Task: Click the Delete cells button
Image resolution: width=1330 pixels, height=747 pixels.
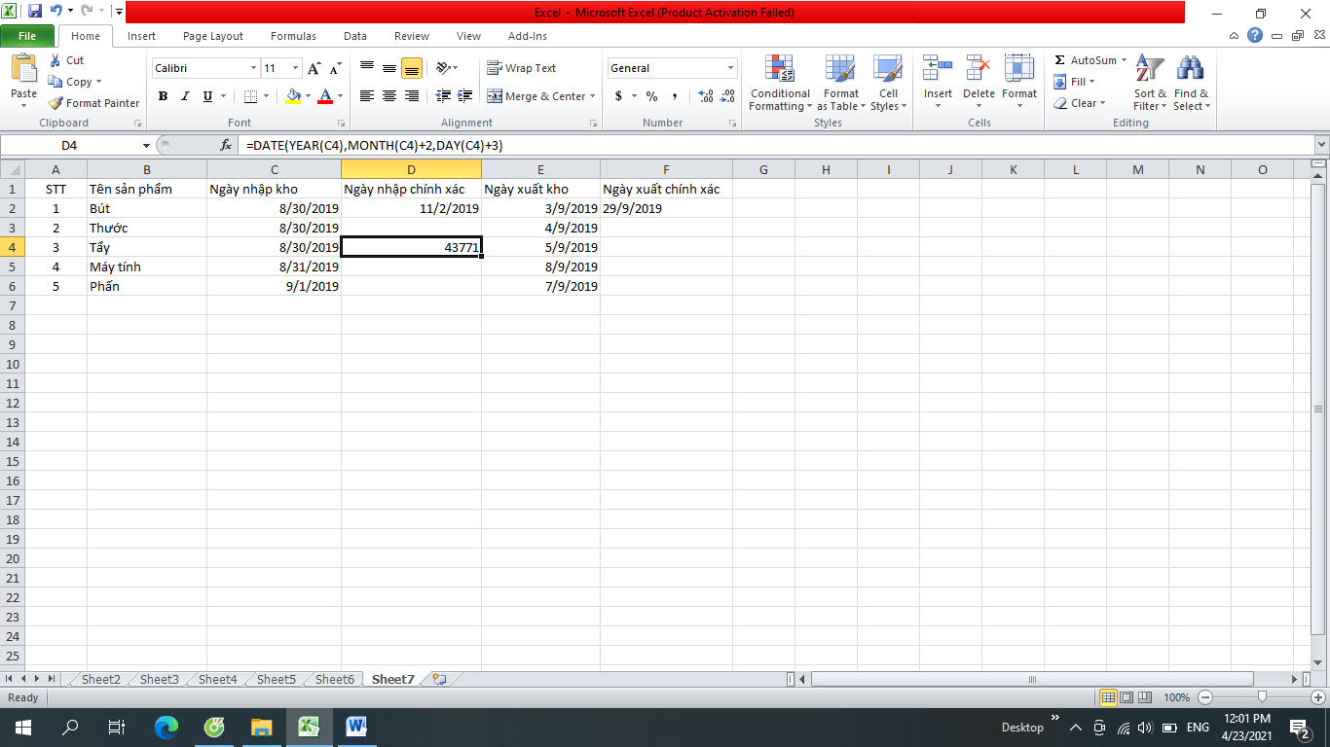Action: pos(979,84)
